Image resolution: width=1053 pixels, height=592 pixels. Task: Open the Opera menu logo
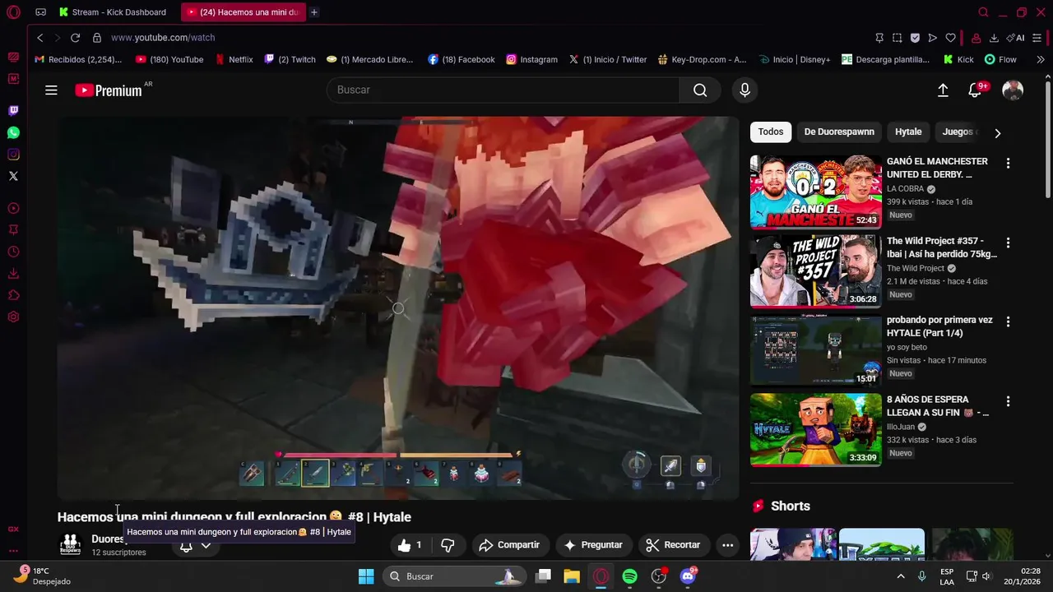(x=13, y=12)
